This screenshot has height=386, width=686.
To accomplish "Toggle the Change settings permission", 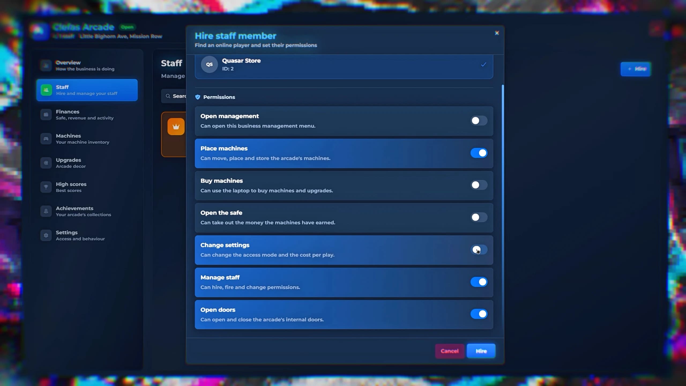I will (x=479, y=250).
